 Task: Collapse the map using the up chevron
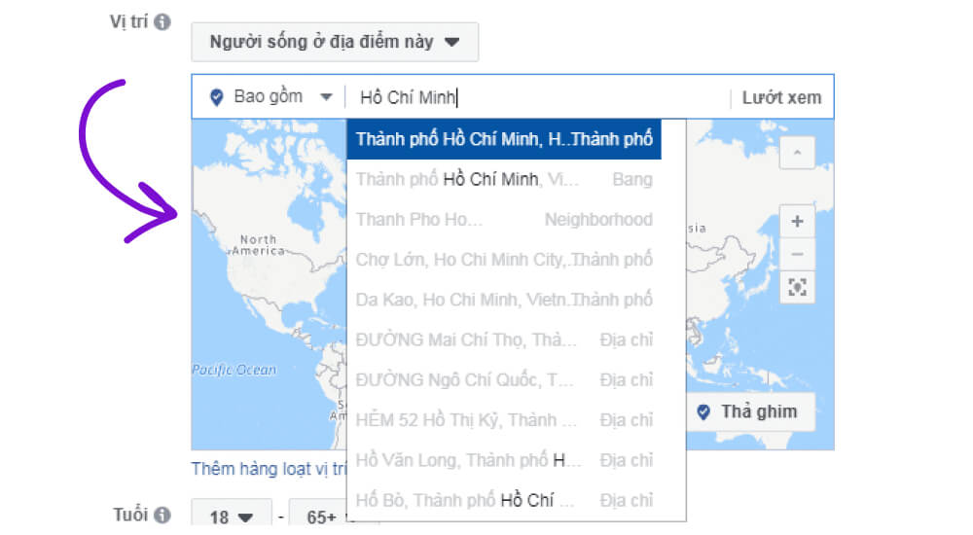click(x=798, y=153)
